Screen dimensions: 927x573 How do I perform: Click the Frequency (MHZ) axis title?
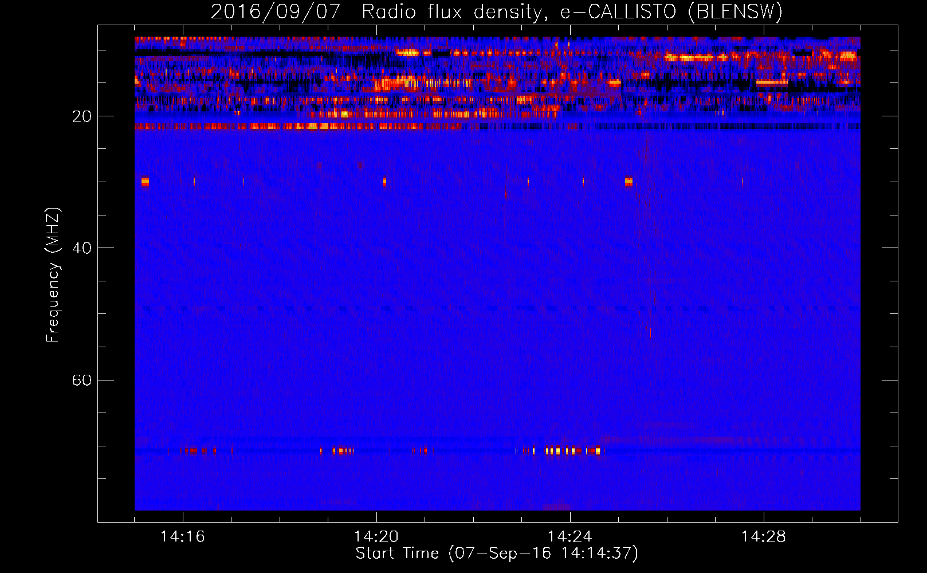pos(53,274)
